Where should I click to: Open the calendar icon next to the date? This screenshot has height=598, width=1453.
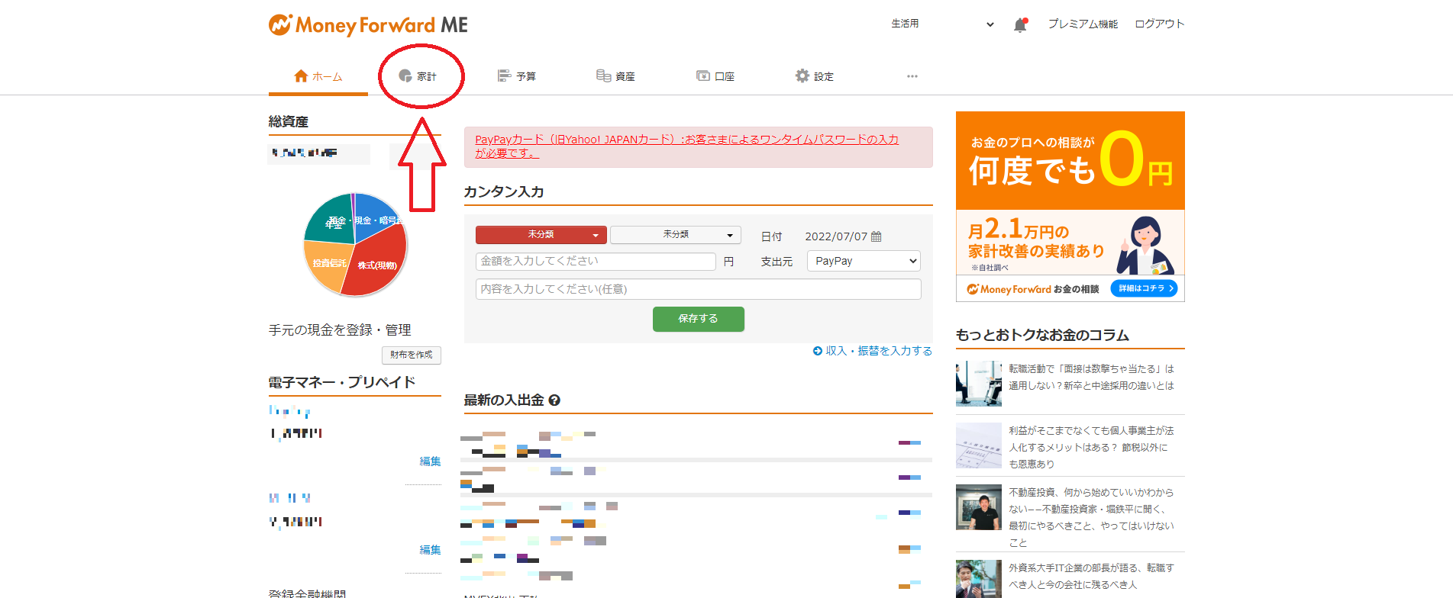[x=877, y=236]
